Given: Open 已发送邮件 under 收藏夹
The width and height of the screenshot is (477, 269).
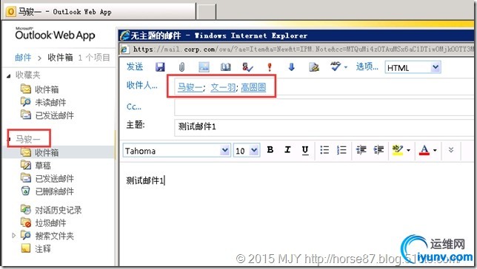Looking at the screenshot, I should point(55,116).
